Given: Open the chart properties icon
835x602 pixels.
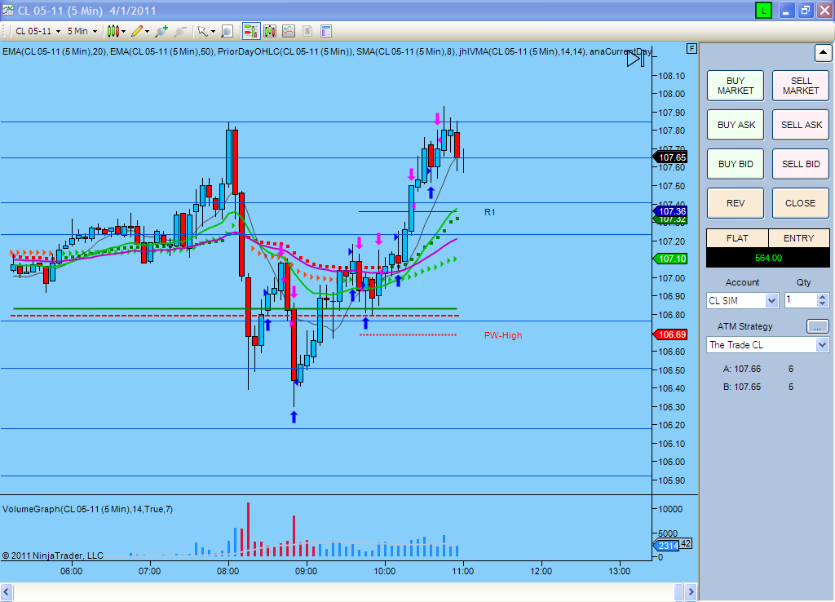Looking at the screenshot, I should coord(326,32).
